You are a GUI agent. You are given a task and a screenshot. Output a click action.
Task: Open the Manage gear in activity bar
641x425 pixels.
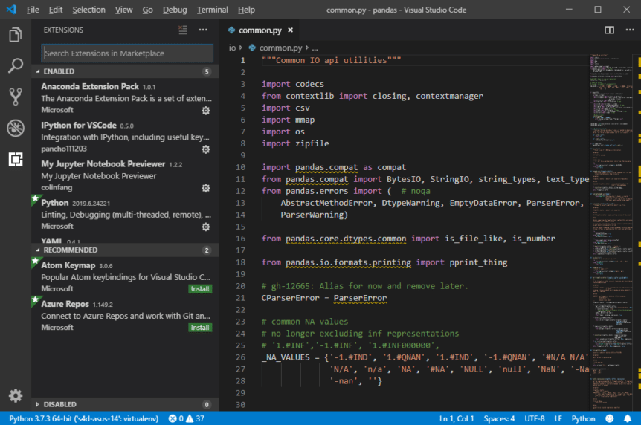click(15, 395)
